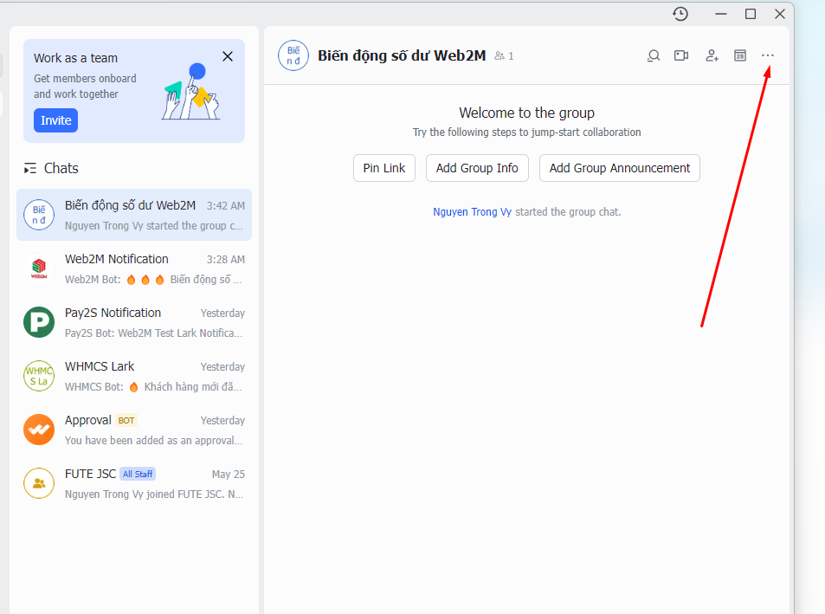Open the Approval bot chat

pos(134,430)
